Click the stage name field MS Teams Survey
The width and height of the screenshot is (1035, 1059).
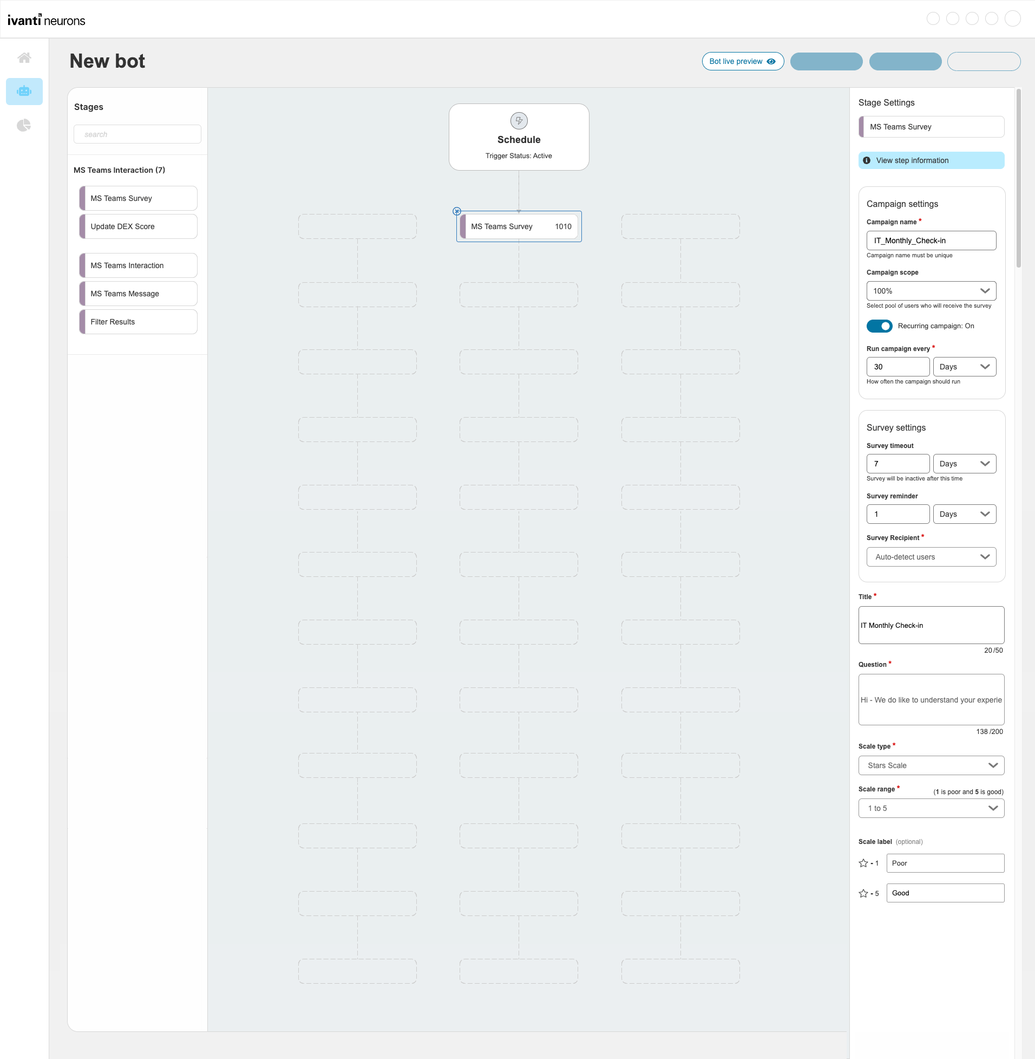click(x=931, y=127)
